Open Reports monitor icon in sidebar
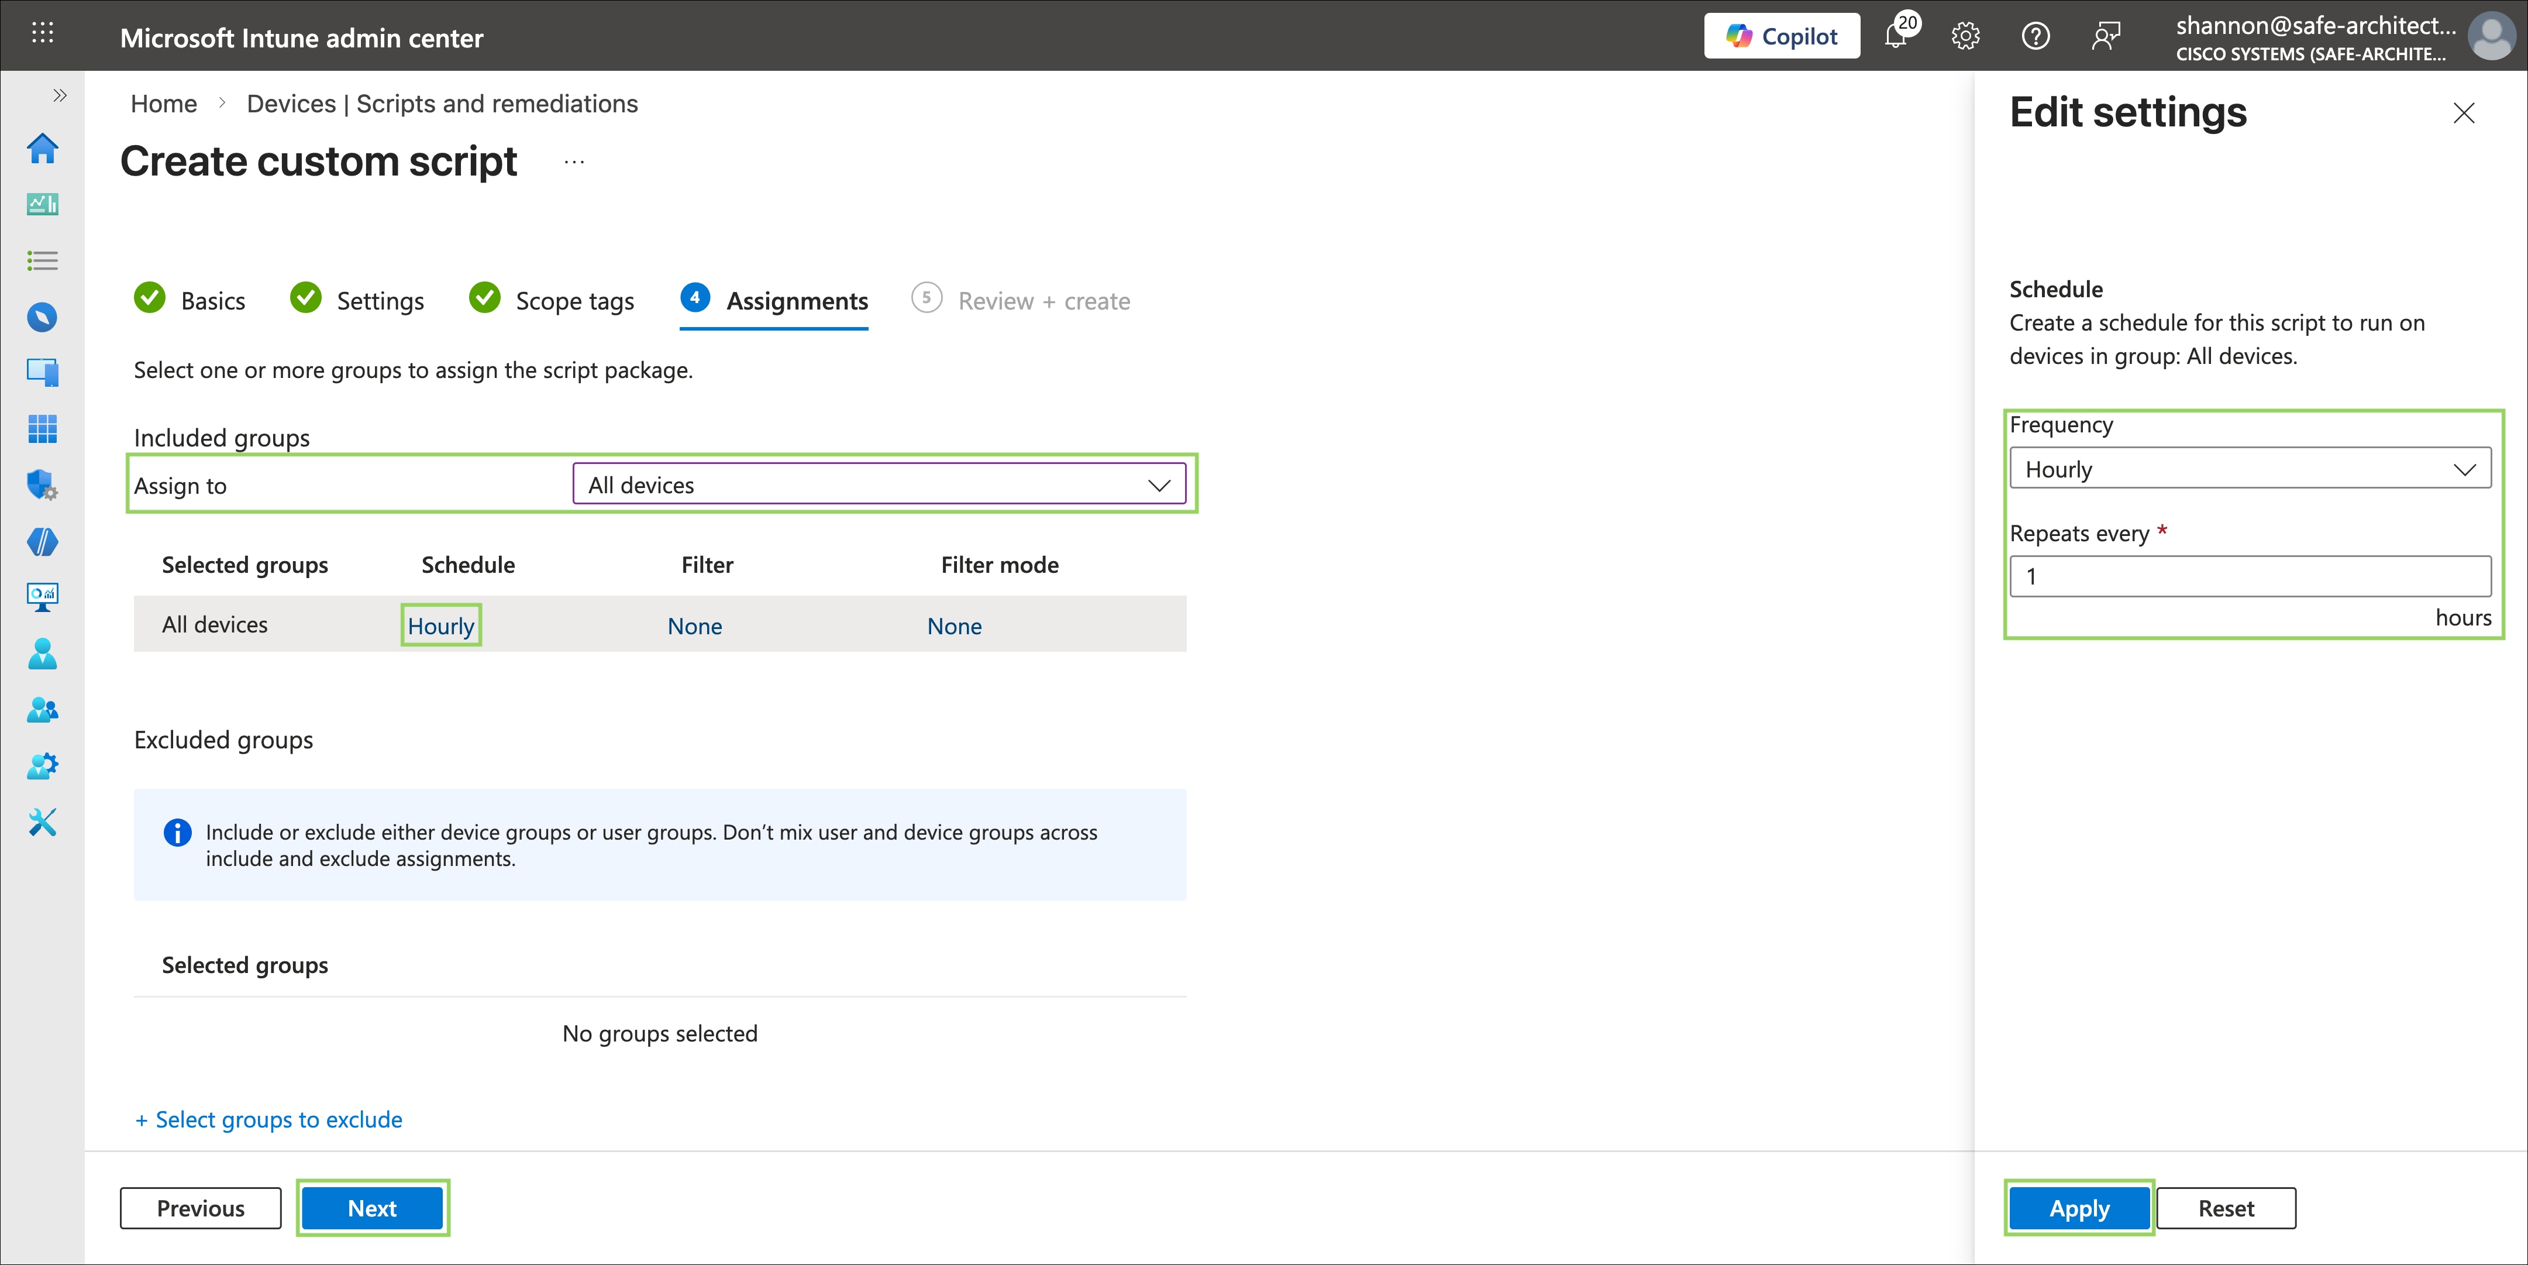2528x1265 pixels. pos(42,597)
